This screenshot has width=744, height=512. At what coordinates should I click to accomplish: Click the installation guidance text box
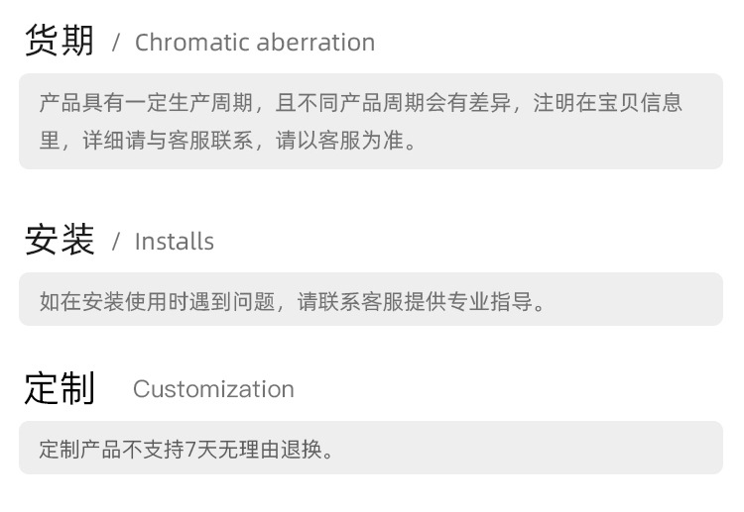coord(371,299)
